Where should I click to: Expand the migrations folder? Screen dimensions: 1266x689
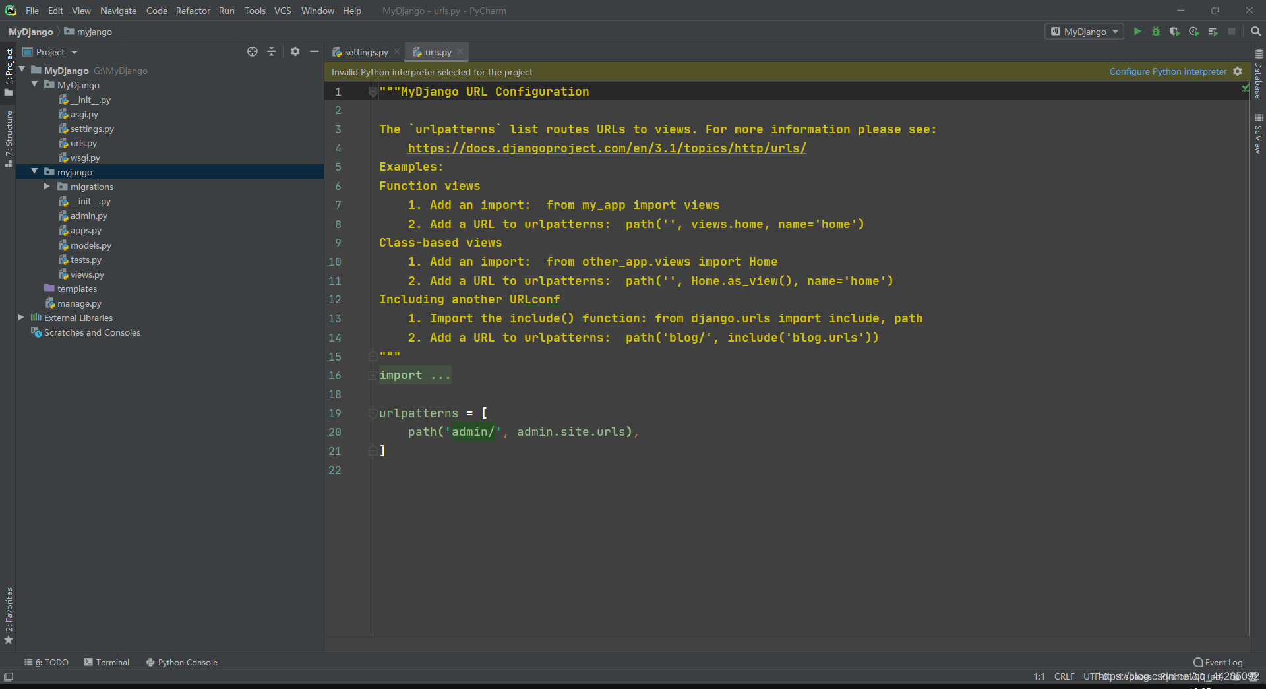47,187
